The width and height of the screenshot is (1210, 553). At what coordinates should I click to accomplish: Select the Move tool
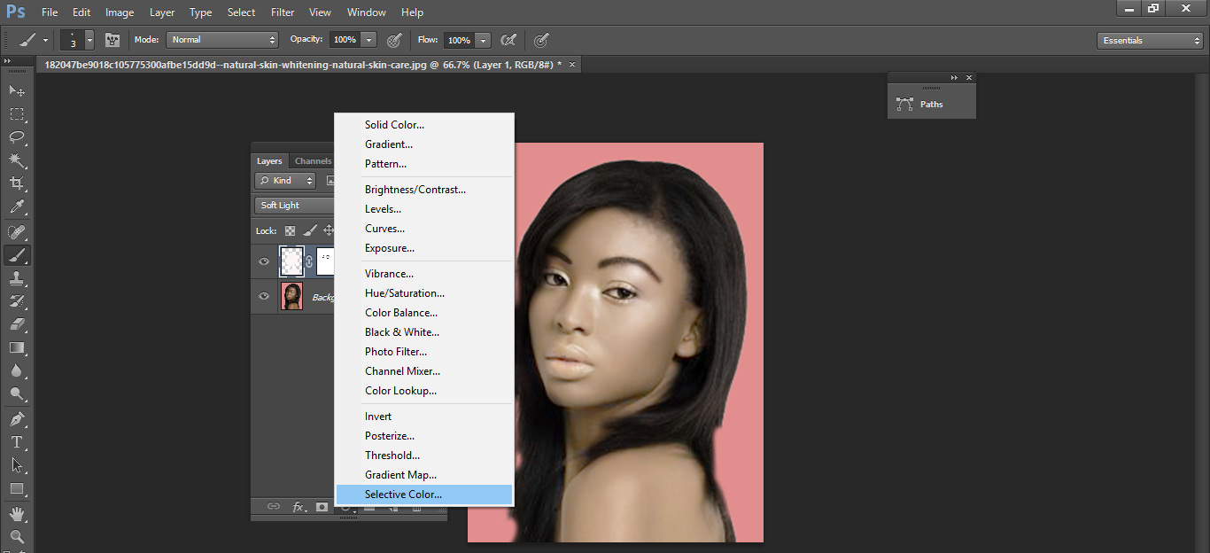(x=16, y=90)
